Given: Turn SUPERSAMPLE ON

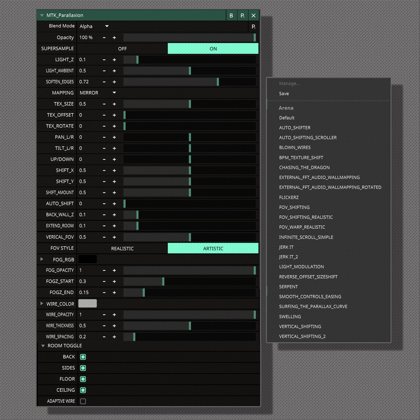Looking at the screenshot, I should tap(213, 49).
